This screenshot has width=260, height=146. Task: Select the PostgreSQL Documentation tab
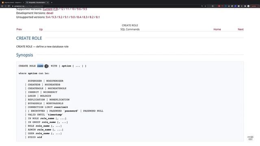point(37,2)
